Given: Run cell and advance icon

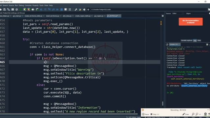Looking at the screenshot, I should coord(29,10).
